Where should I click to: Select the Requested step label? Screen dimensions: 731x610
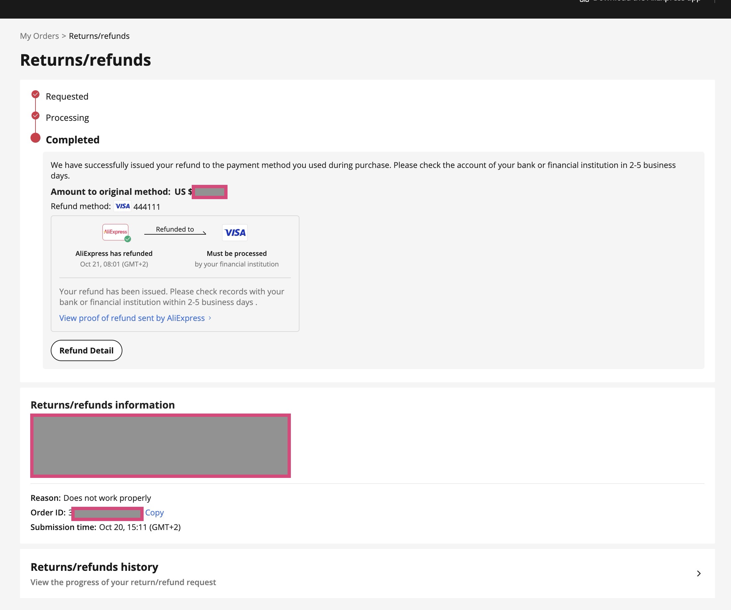67,97
